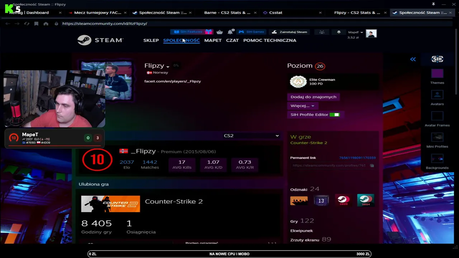Open the CZAT menu item

[x=232, y=40]
